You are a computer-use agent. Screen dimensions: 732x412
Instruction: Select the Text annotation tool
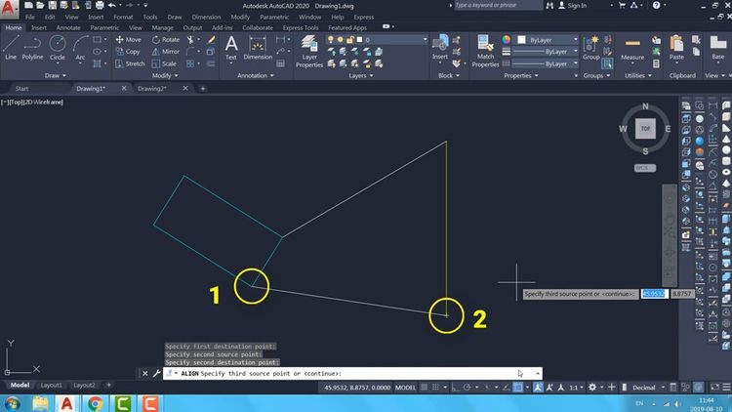point(231,48)
